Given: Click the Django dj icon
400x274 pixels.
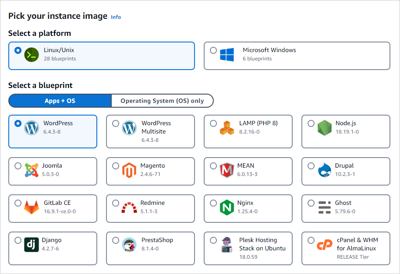Looking at the screenshot, I should (32, 245).
